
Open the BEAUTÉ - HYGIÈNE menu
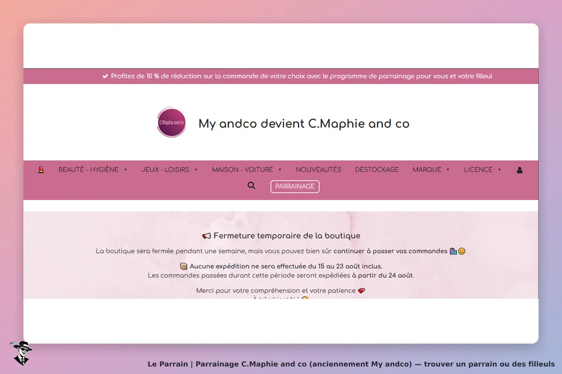[x=89, y=170]
